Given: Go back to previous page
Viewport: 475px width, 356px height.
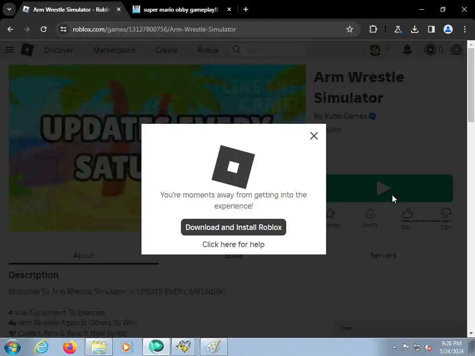Looking at the screenshot, I should tap(10, 29).
